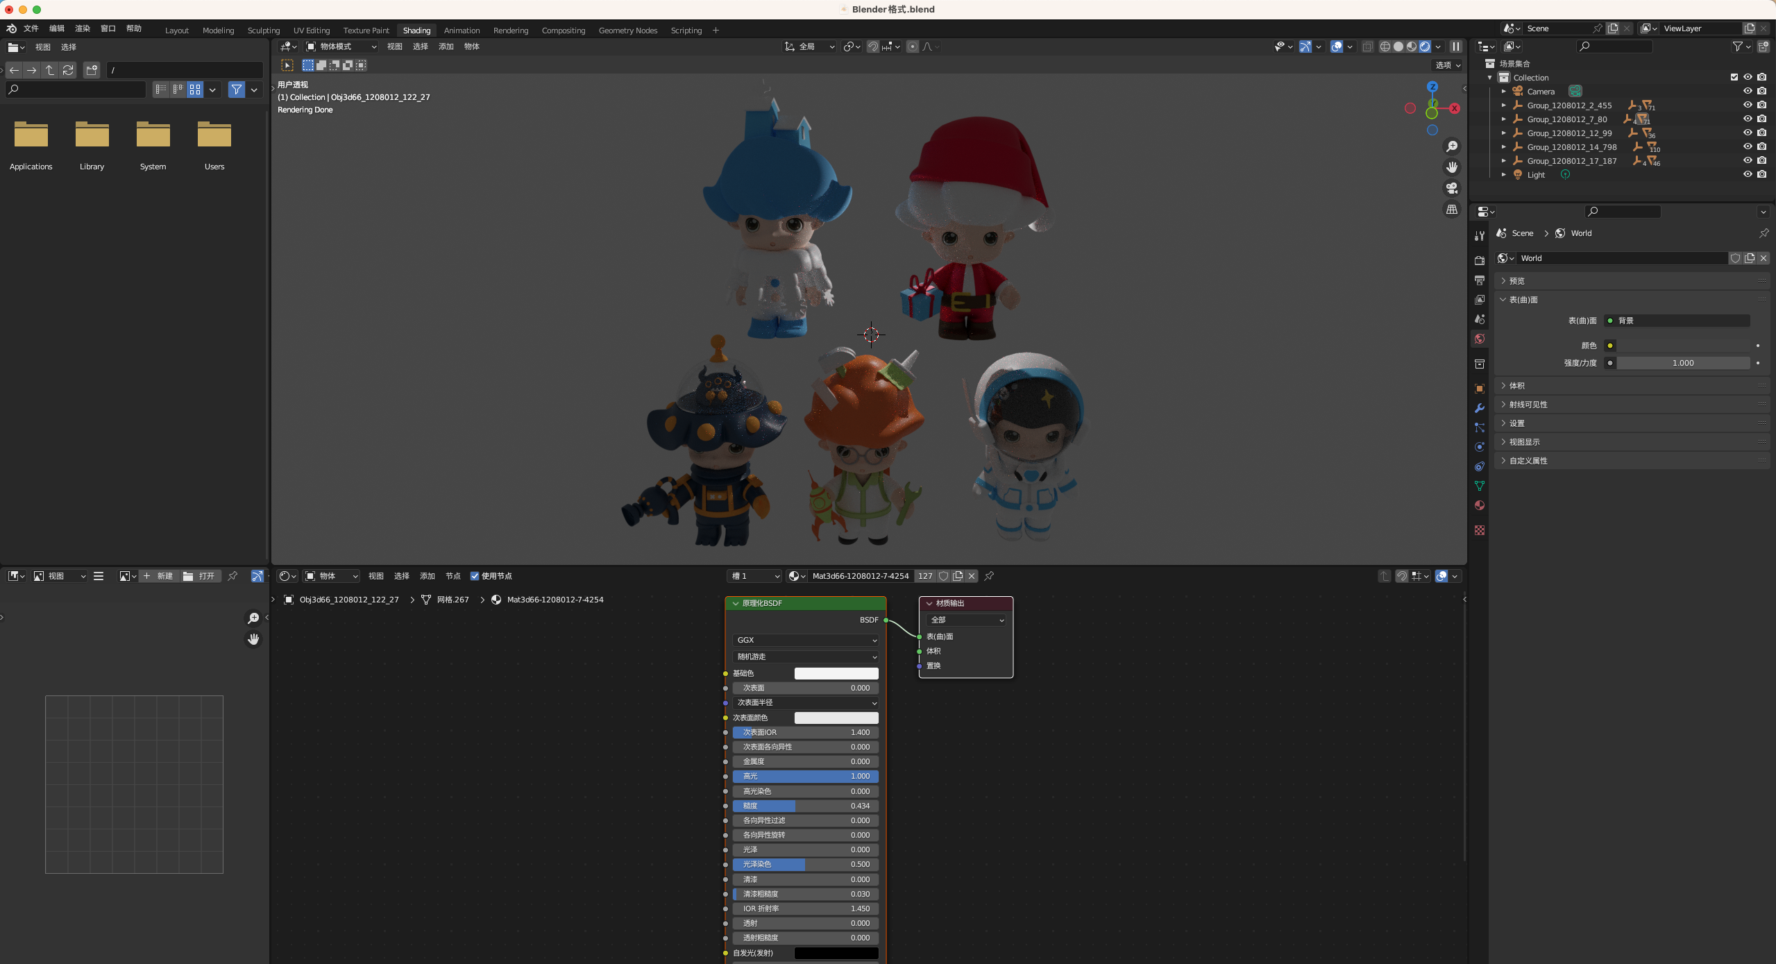The image size is (1776, 964).
Task: Open the Modifier properties wrench tab
Action: (x=1479, y=408)
